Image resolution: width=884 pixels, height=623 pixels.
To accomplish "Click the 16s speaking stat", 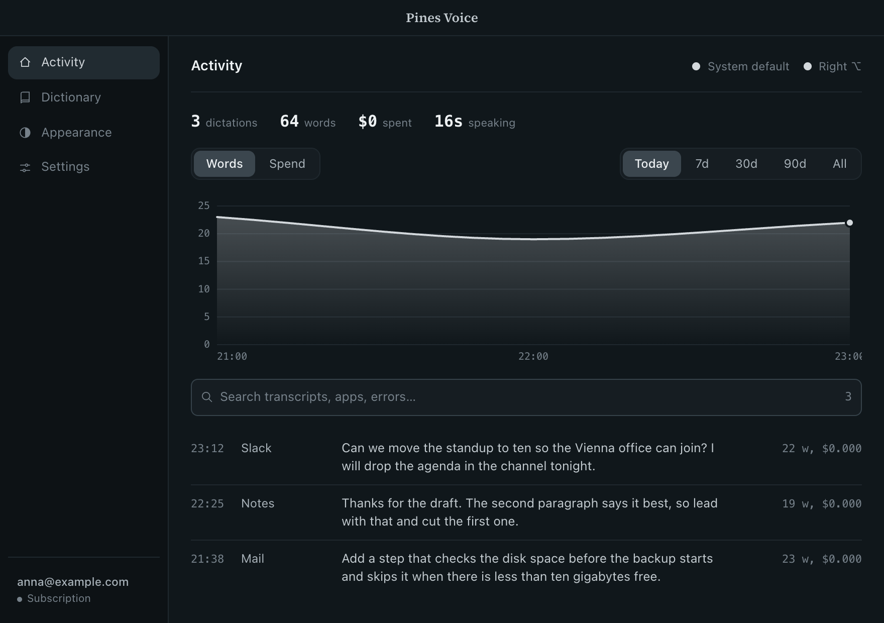I will tap(475, 122).
